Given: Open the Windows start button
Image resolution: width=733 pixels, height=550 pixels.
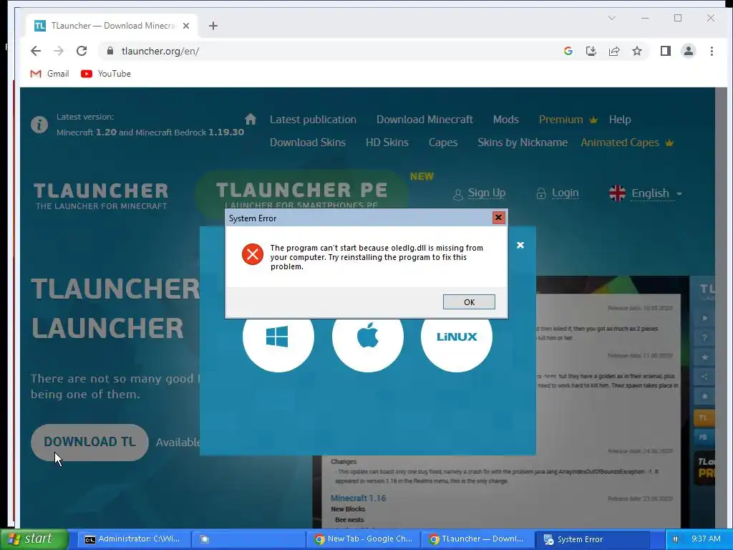Looking at the screenshot, I should (x=34, y=539).
